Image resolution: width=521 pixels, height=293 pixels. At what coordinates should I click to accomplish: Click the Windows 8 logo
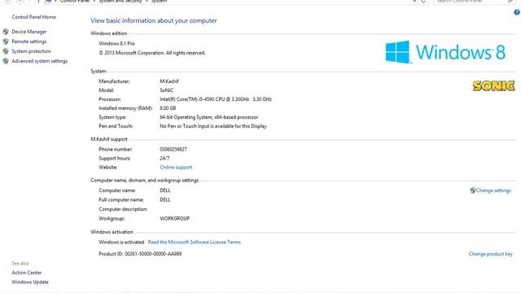(x=445, y=52)
